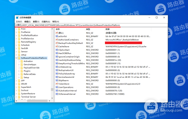Image resolution: width=188 pixels, height=119 pixels.
Task: Click the tree pane scroll-left arrow
Action: pos(16,101)
